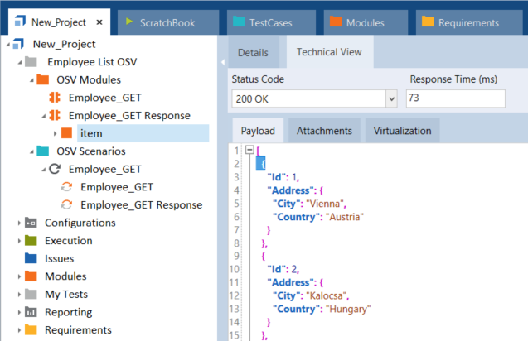Image resolution: width=528 pixels, height=341 pixels.
Task: Click the Response Time input field
Action: coord(455,98)
